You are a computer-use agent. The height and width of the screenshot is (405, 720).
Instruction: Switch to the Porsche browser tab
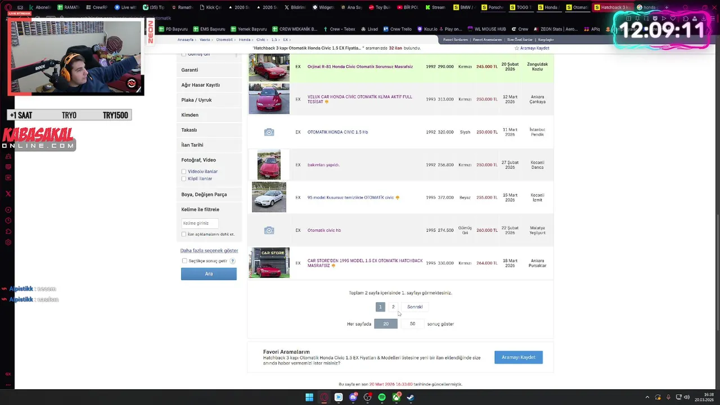[492, 7]
